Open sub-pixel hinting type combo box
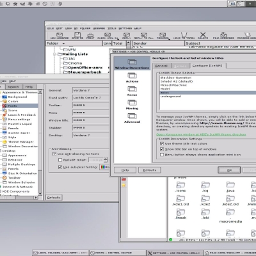Screen dimensions: 256x256 pyautogui.click(x=104, y=167)
